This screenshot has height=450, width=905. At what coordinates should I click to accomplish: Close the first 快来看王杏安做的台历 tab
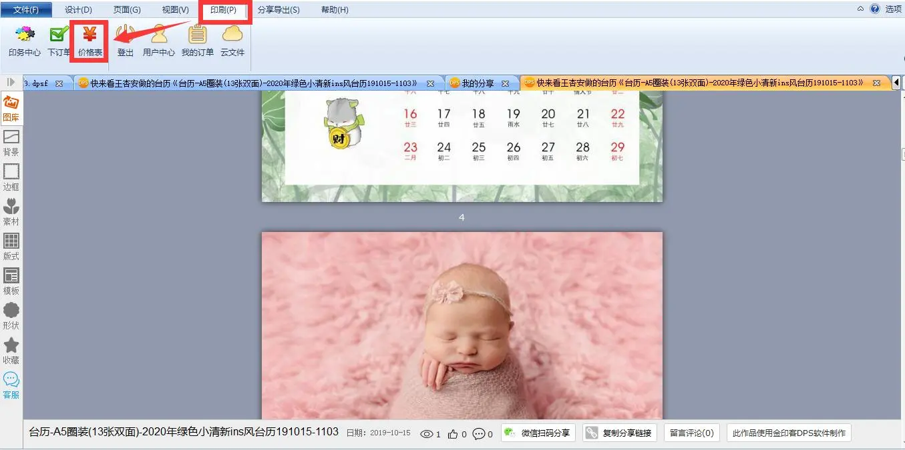pos(431,83)
